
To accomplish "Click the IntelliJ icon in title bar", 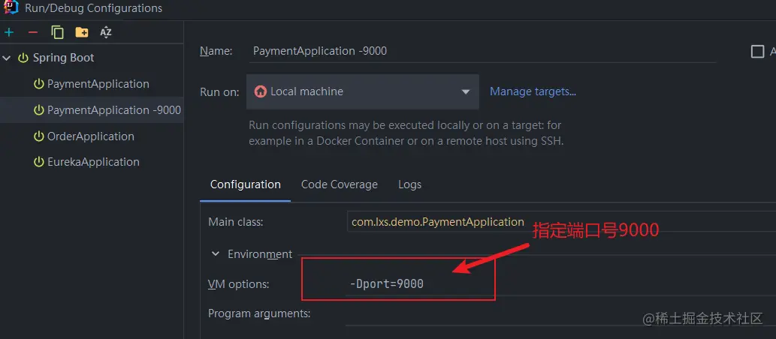I will click(11, 7).
